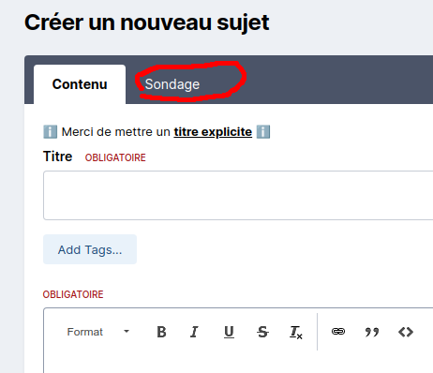The height and width of the screenshot is (373, 433).
Task: Insert a code snippet block
Action: [x=406, y=332]
